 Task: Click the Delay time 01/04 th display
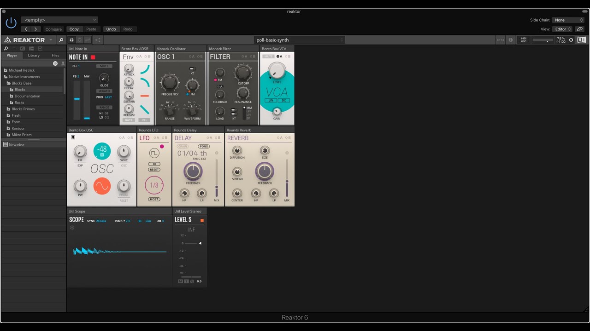pos(192,154)
